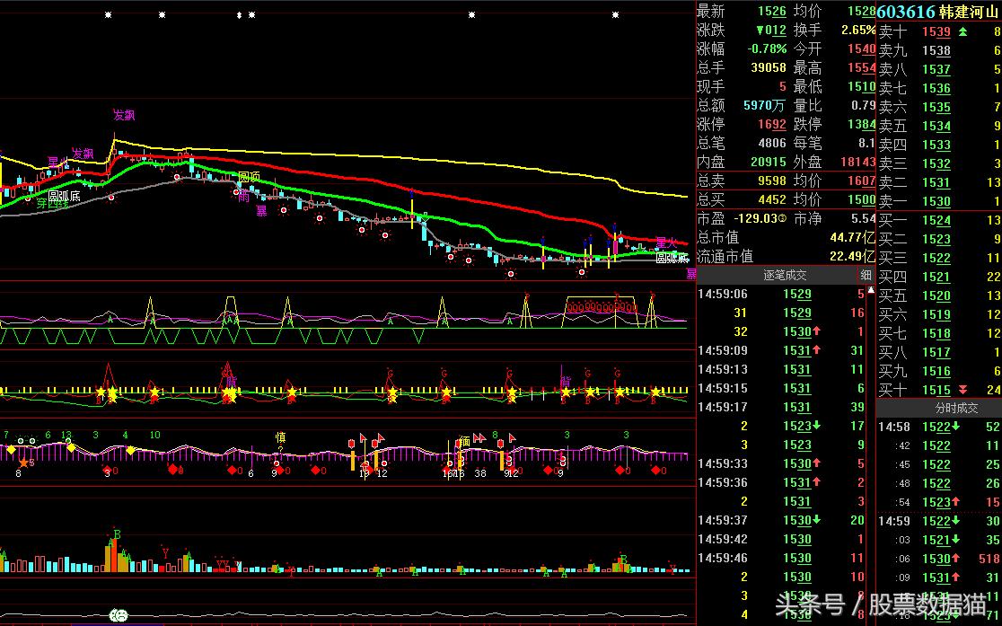This screenshot has width=1002, height=626.
Task: Click the 涨停 limit-up price 1692
Action: 771,125
